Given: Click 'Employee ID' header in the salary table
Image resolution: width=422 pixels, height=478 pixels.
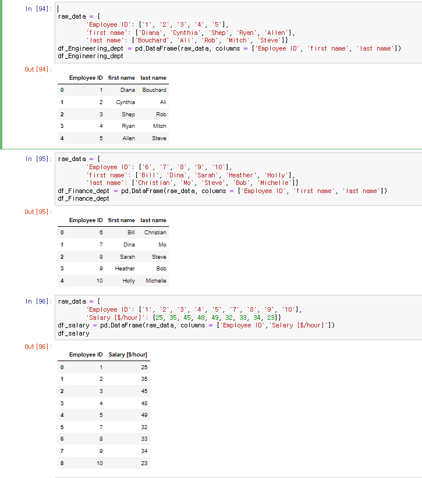Looking at the screenshot, I should click(x=86, y=355).
